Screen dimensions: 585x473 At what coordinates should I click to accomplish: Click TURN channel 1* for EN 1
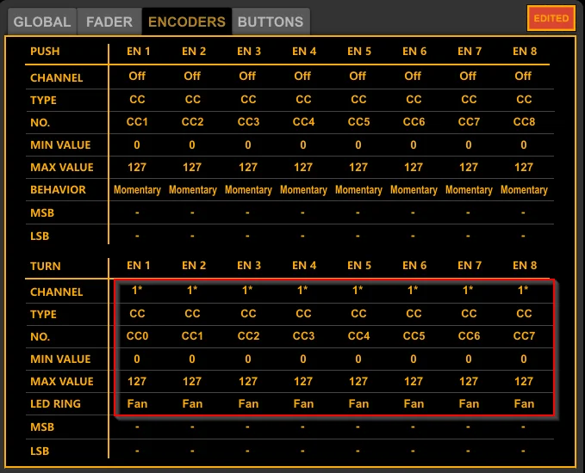pos(137,290)
